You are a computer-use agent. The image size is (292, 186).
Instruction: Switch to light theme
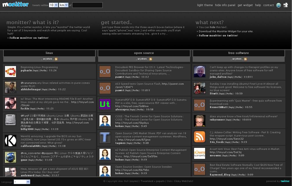click(x=205, y=5)
